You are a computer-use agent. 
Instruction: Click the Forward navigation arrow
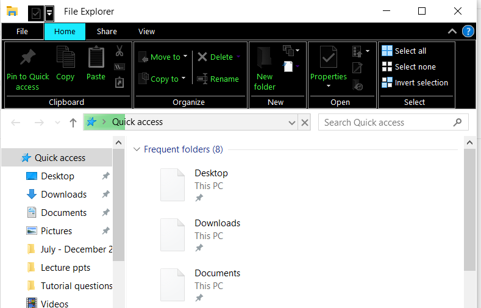39,123
